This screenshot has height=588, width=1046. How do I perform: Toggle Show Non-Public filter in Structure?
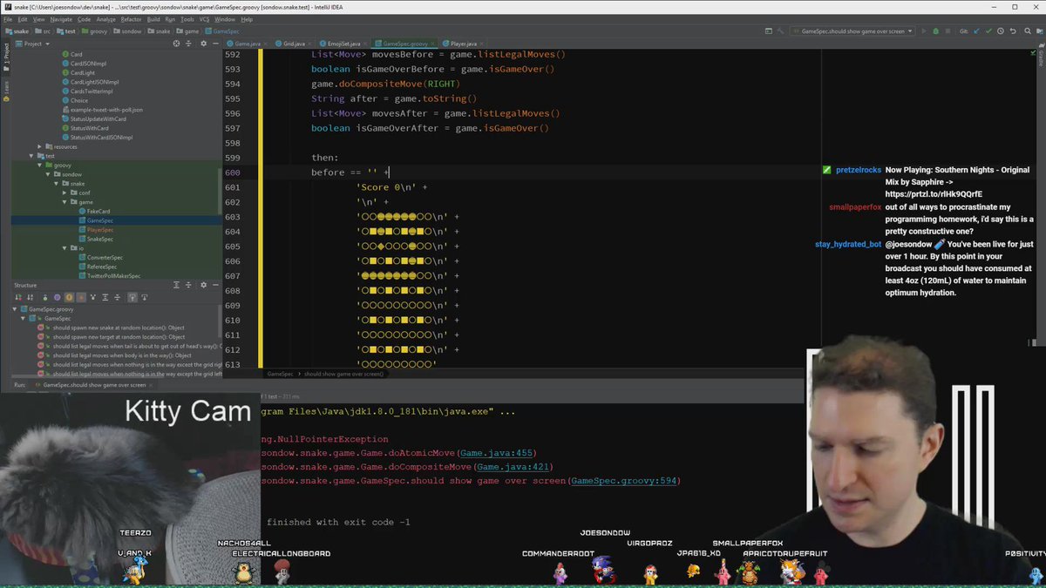click(x=81, y=297)
